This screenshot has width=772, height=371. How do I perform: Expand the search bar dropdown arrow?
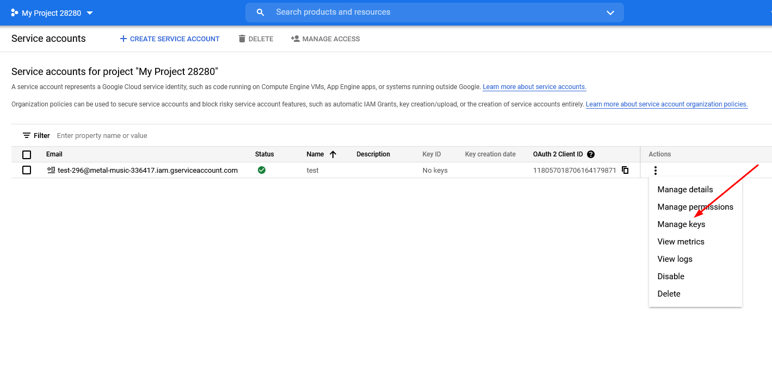click(610, 12)
